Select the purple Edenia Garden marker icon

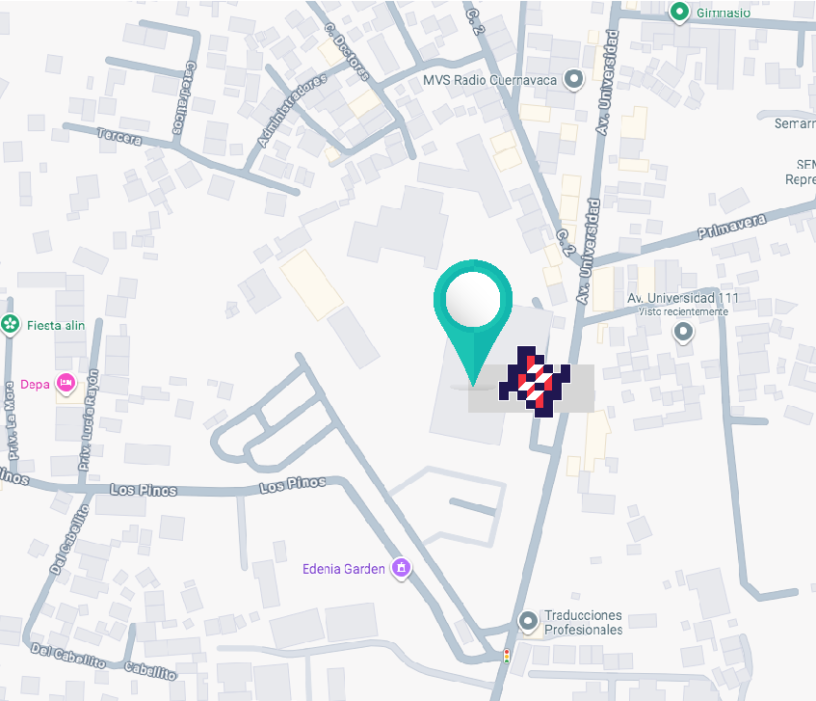point(401,568)
